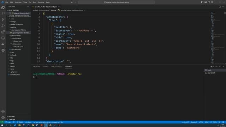Open the File menu
226x127 pixels.
7,2
